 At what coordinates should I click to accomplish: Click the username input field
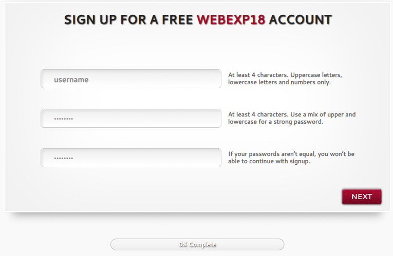tap(131, 79)
